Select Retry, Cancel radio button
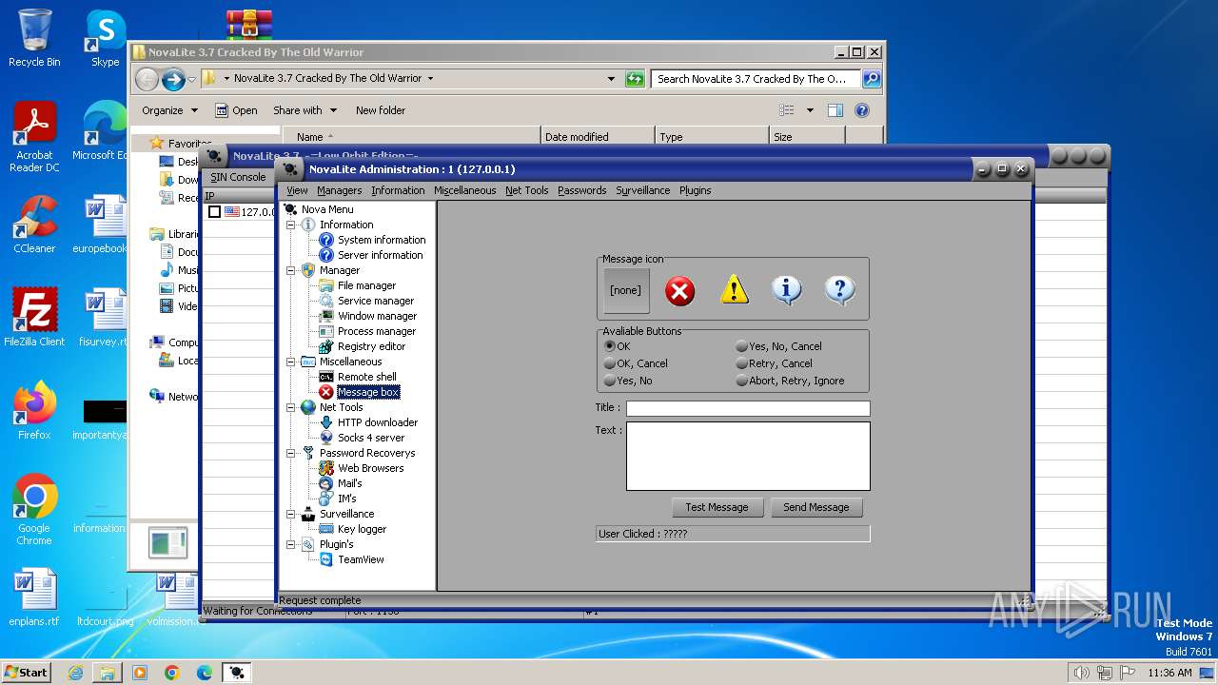 tap(742, 363)
